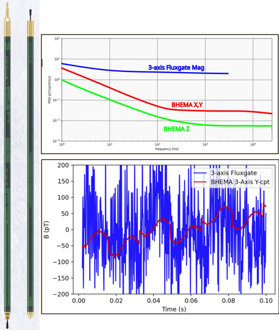Click the 200 tick label on the B axis
279x331 pixels.
pos(63,165)
